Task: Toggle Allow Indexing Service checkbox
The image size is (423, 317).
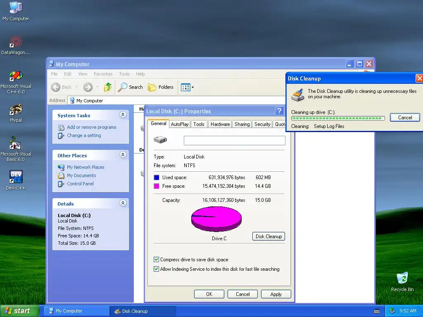Action: [x=156, y=269]
